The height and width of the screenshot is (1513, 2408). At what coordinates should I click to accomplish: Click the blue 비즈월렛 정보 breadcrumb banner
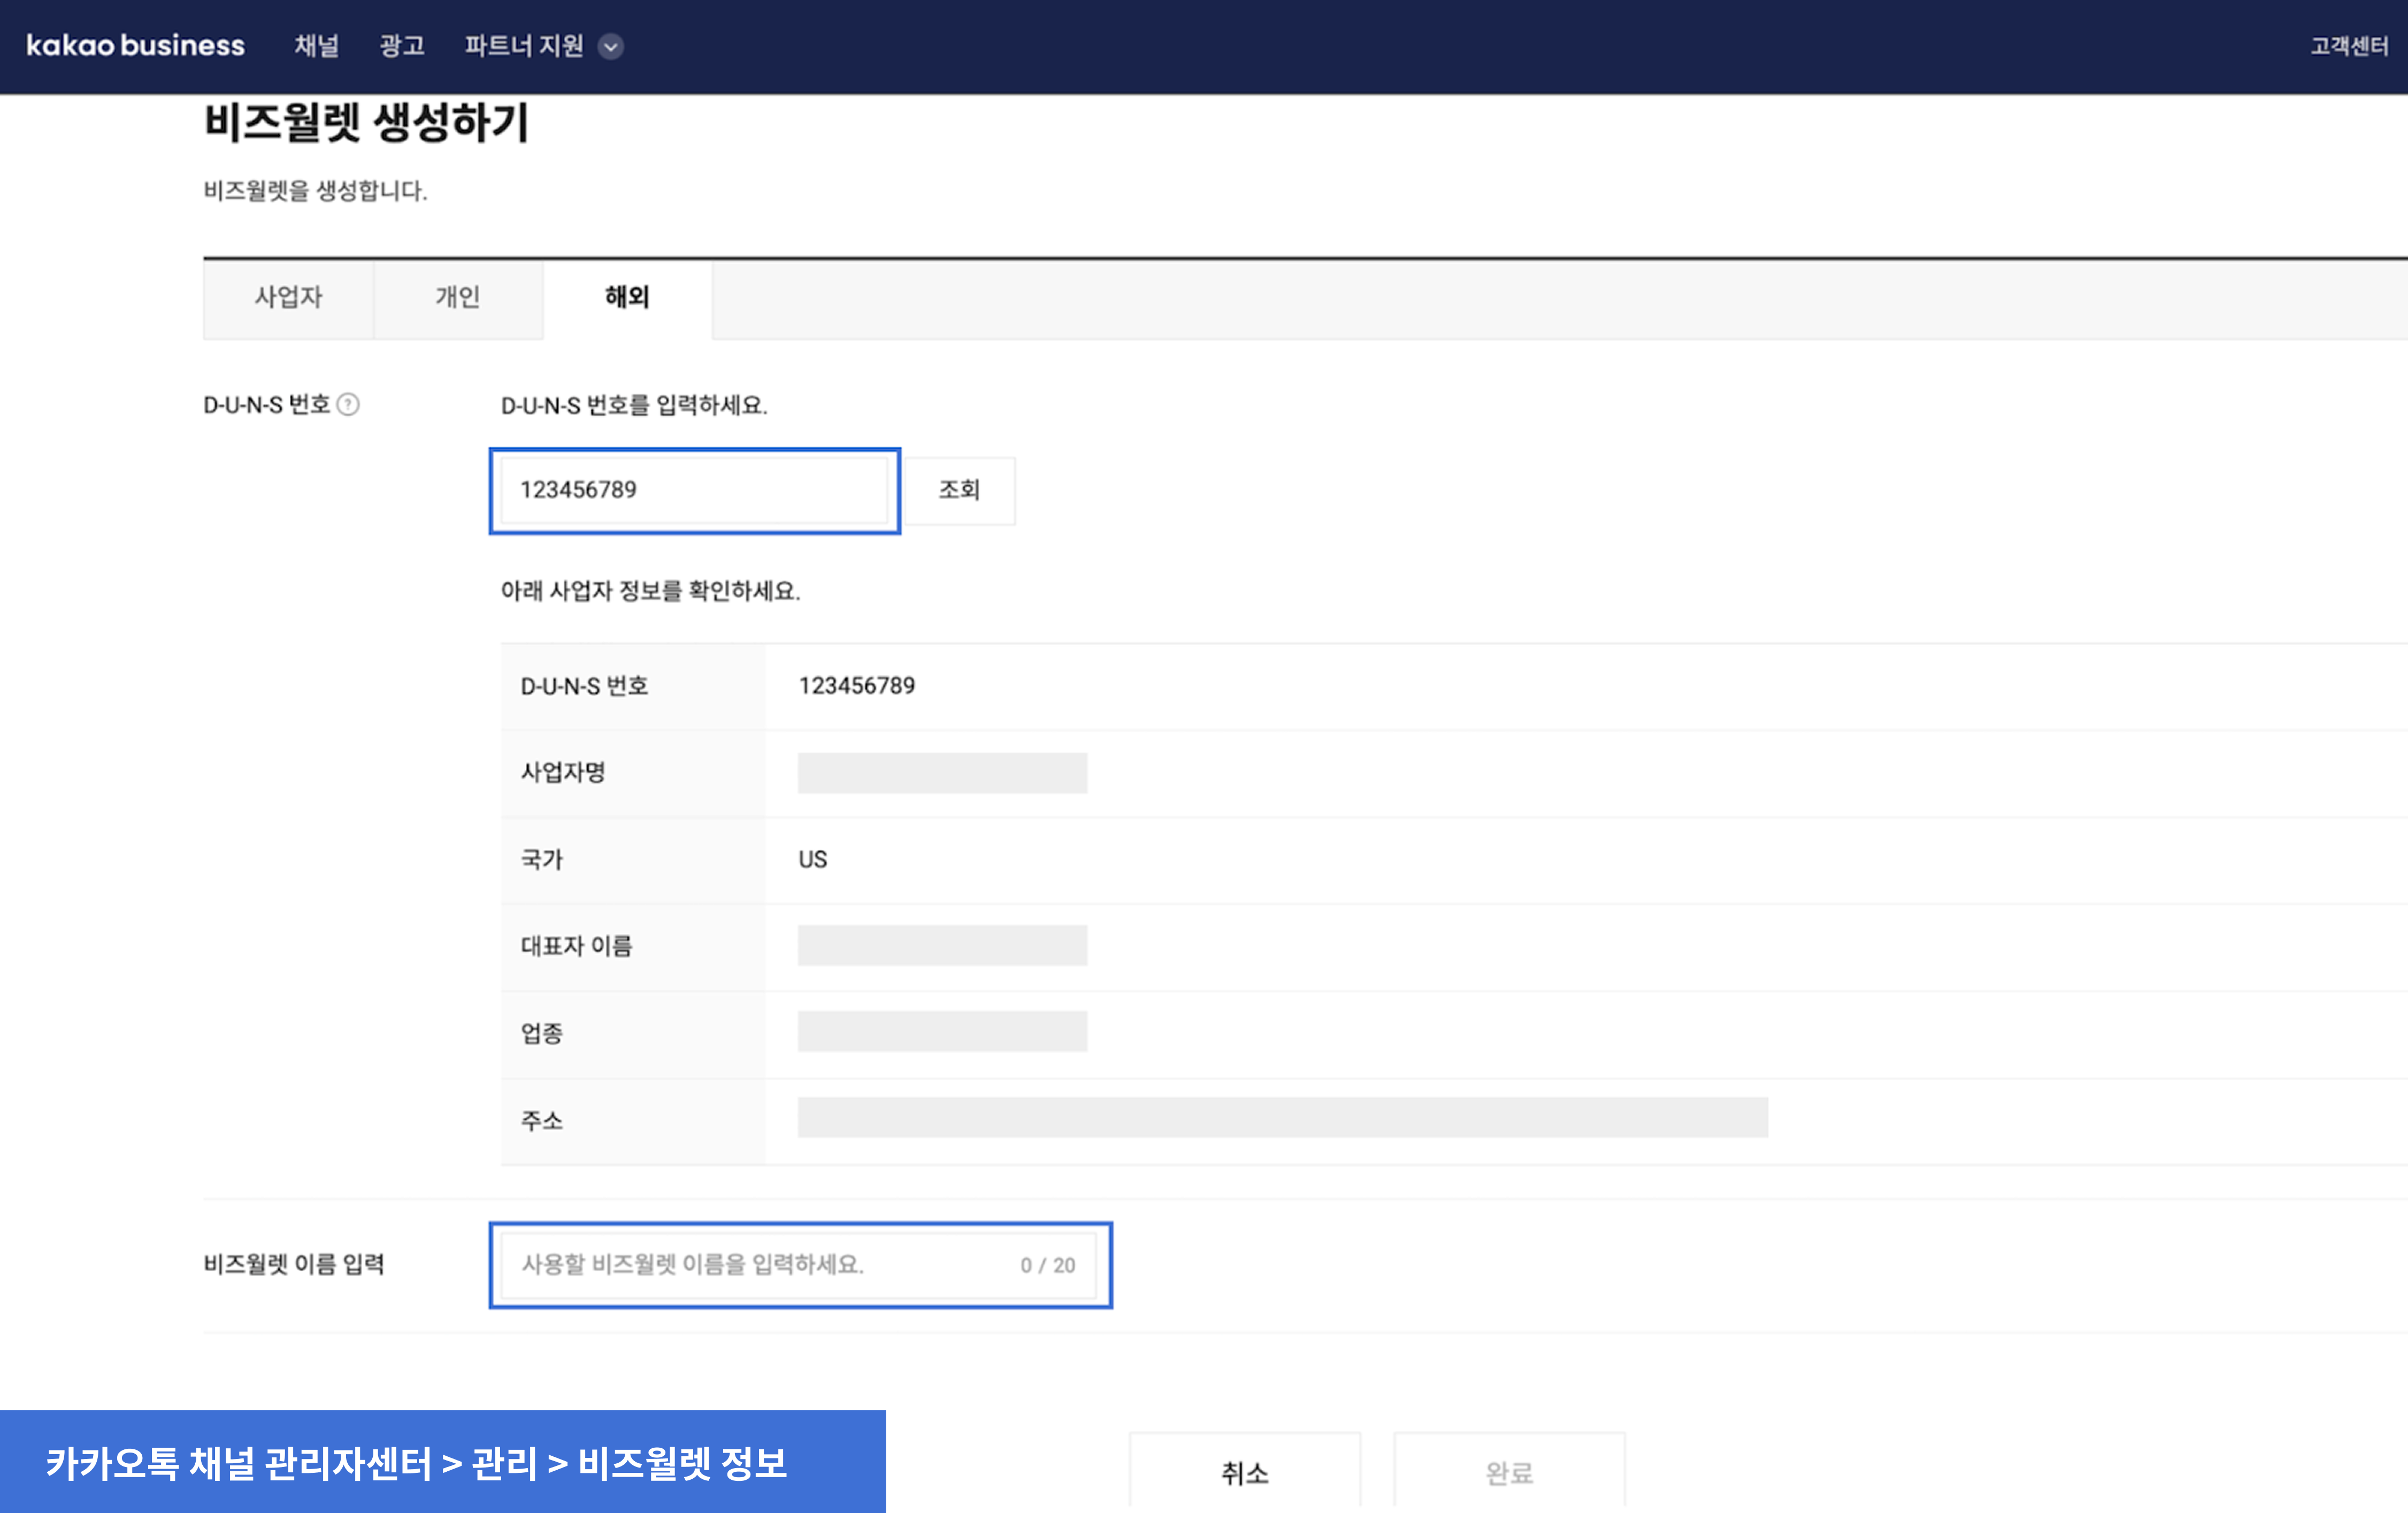pos(442,1462)
